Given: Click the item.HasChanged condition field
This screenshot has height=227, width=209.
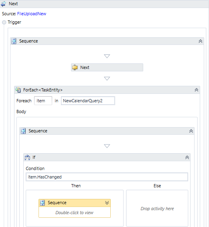Looking at the screenshot, I should click(x=107, y=177).
